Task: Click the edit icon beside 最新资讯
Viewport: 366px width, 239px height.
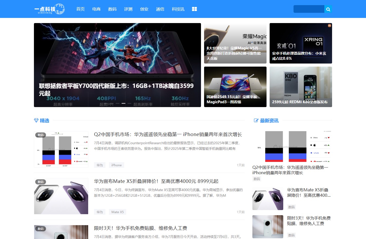Action: pyautogui.click(x=256, y=120)
